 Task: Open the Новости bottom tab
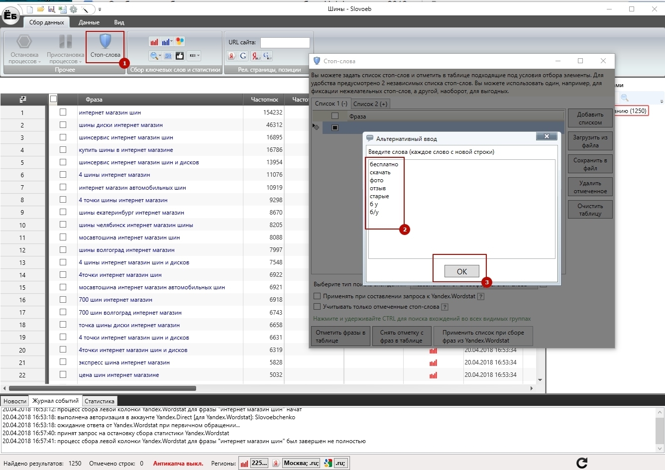(15, 401)
